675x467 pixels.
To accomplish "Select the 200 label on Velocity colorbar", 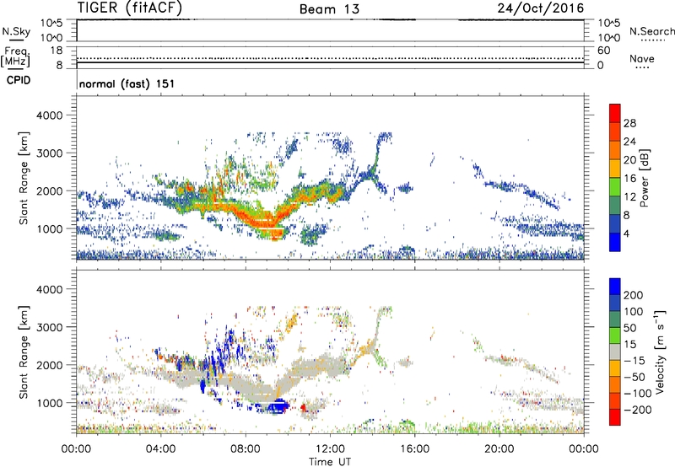I will point(634,295).
